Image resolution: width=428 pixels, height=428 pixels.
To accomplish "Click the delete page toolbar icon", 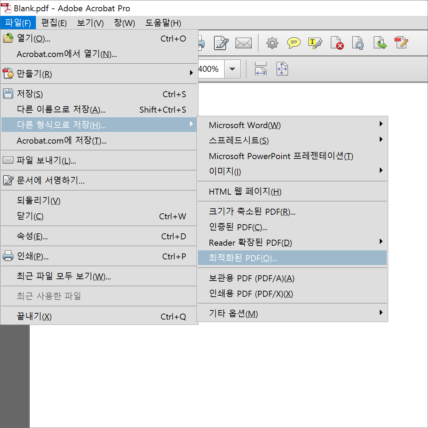I will (337, 43).
